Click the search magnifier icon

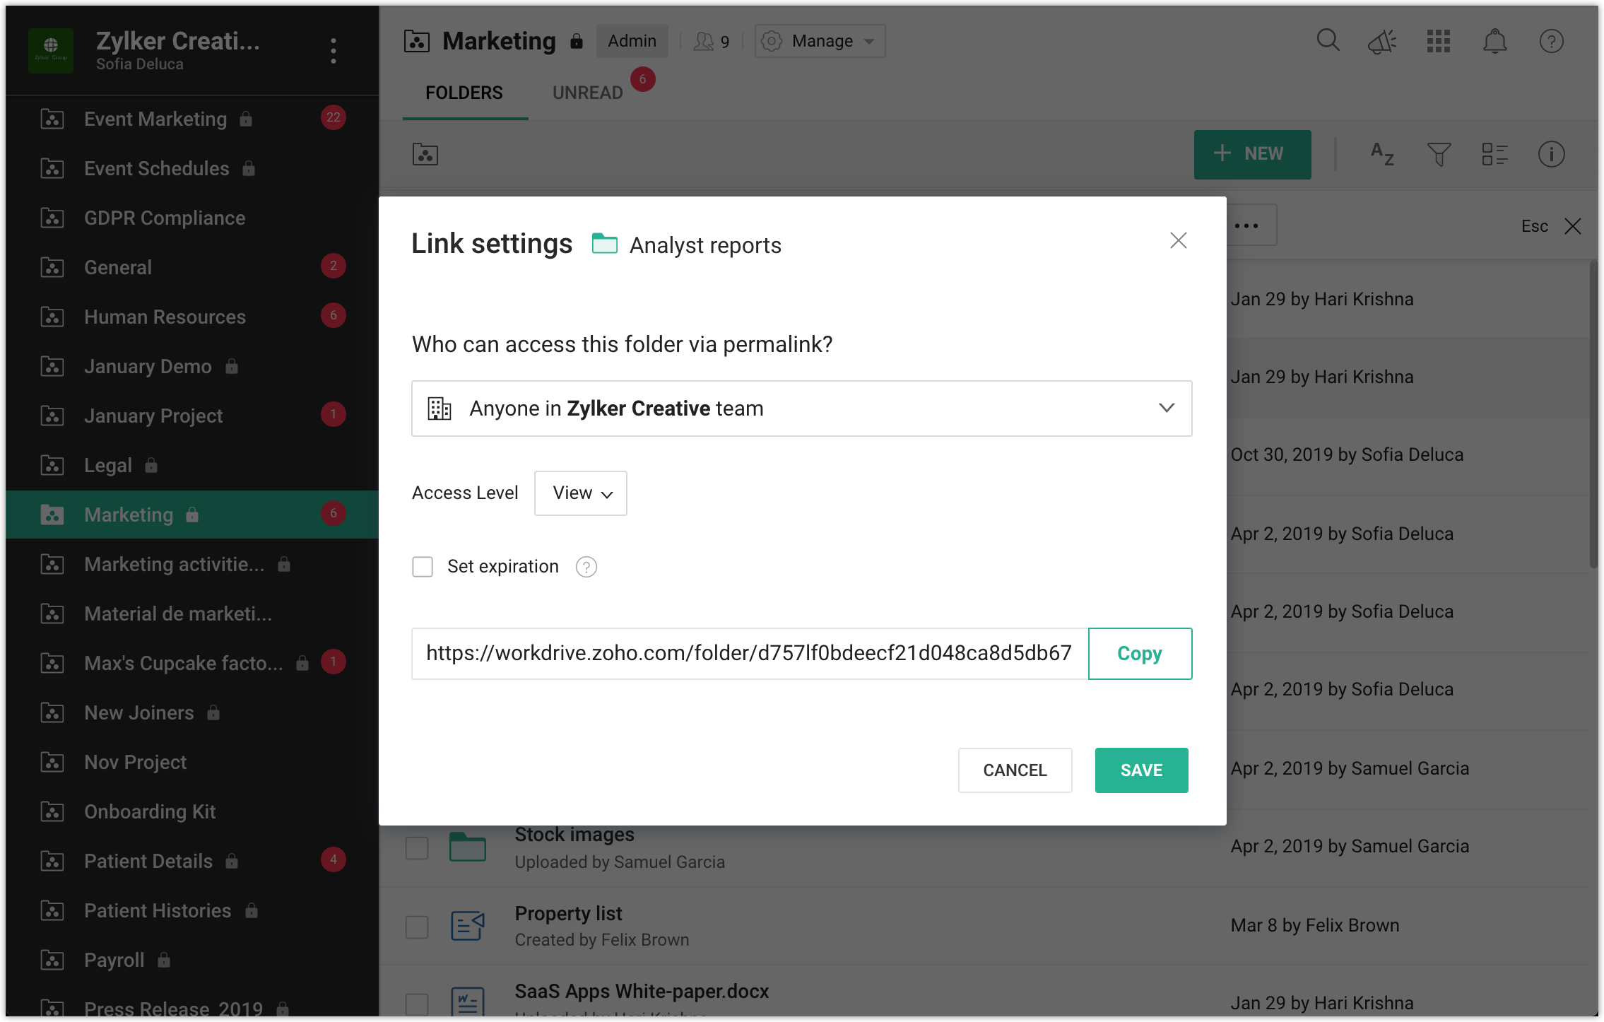pos(1328,40)
